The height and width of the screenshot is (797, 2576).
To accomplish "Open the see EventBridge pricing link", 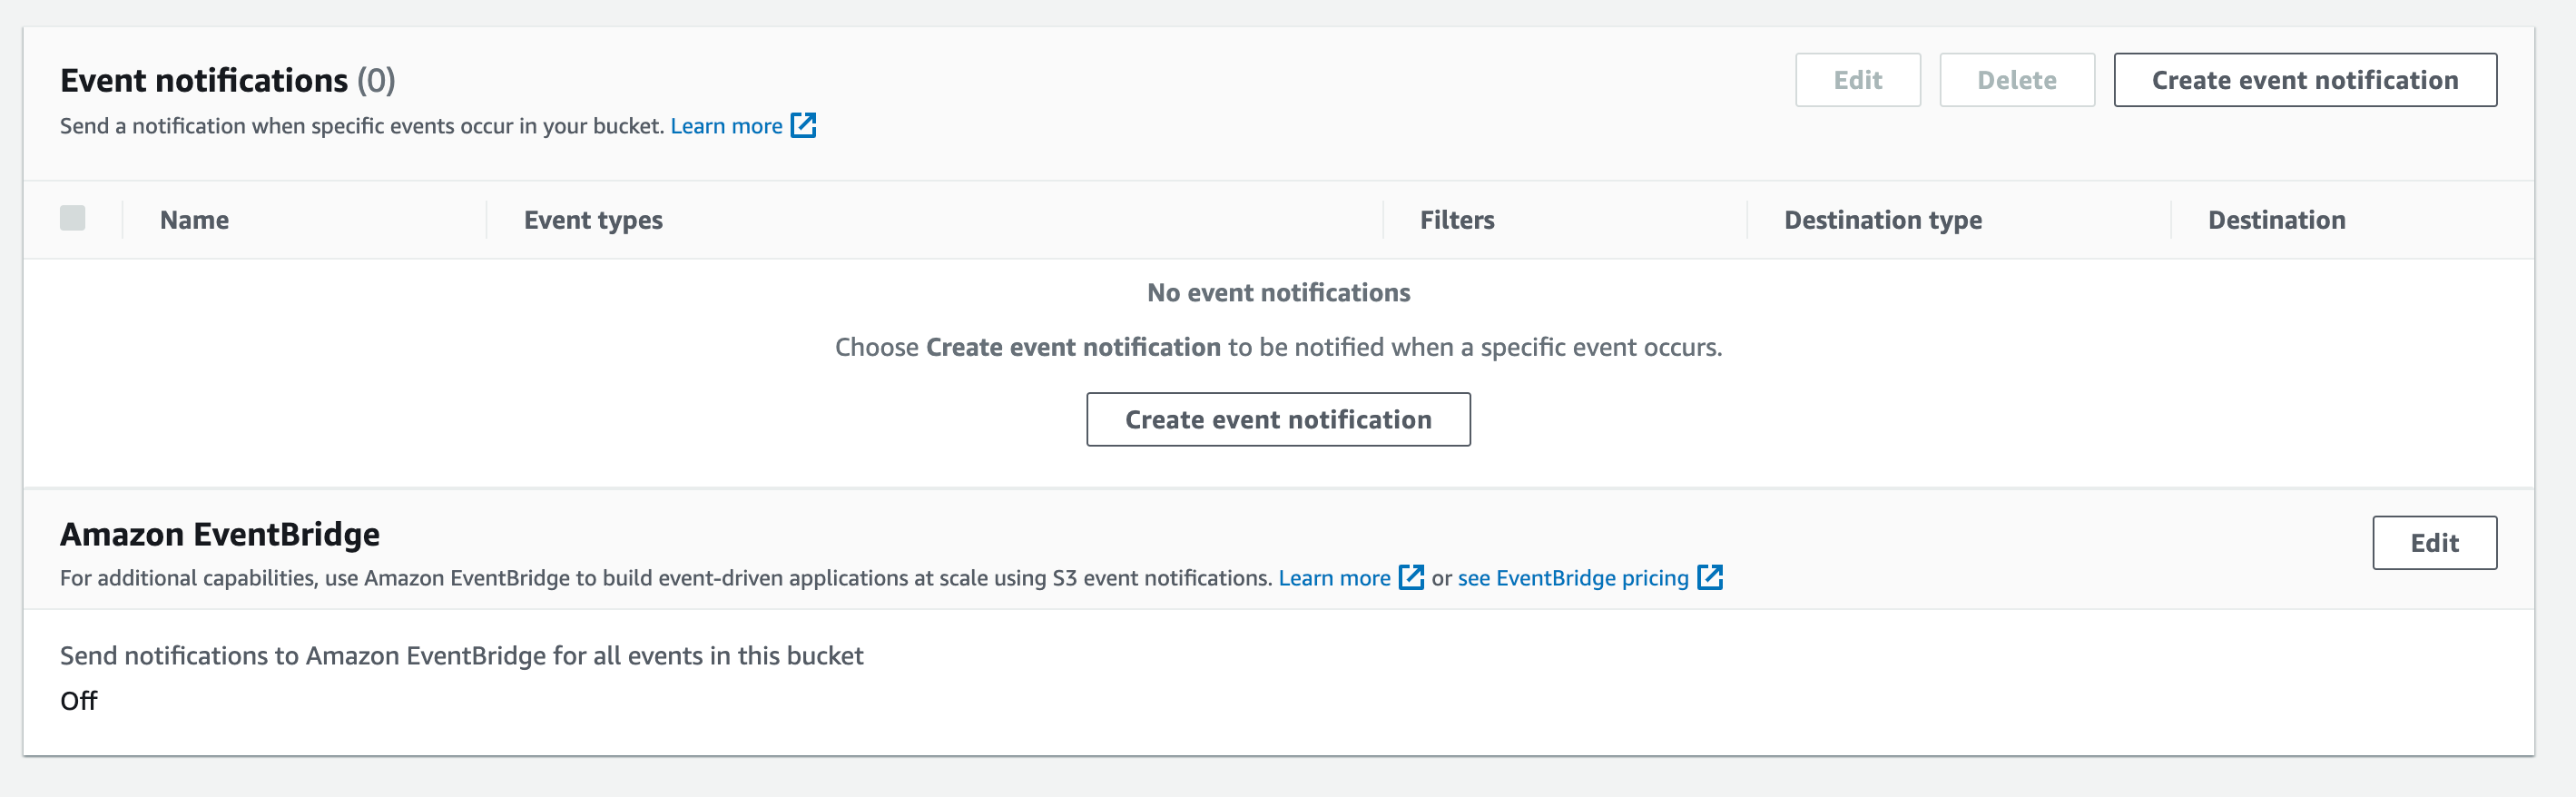I will click(x=1573, y=578).
